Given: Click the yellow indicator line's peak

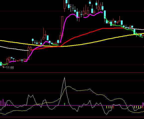Looking at the screenshot, I should pos(69,86).
